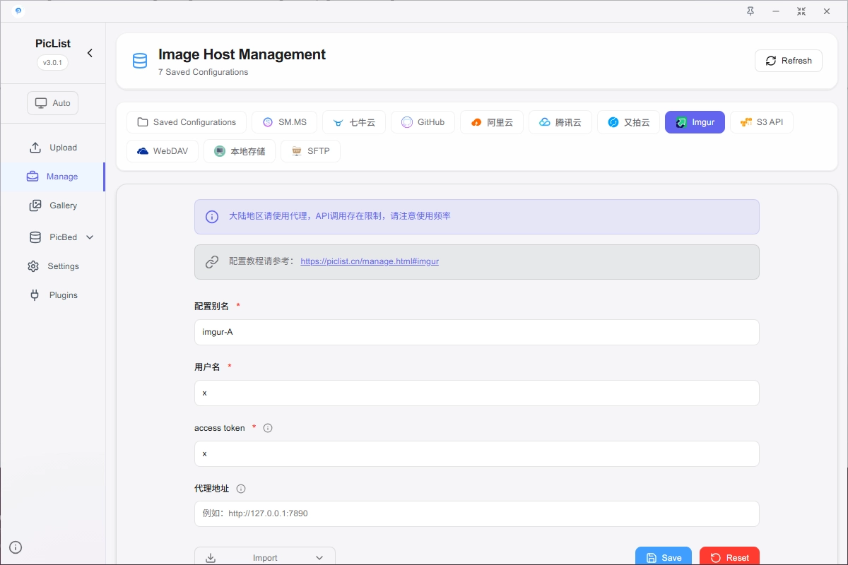
Task: Click the PicList logo in title bar
Action: (x=18, y=11)
